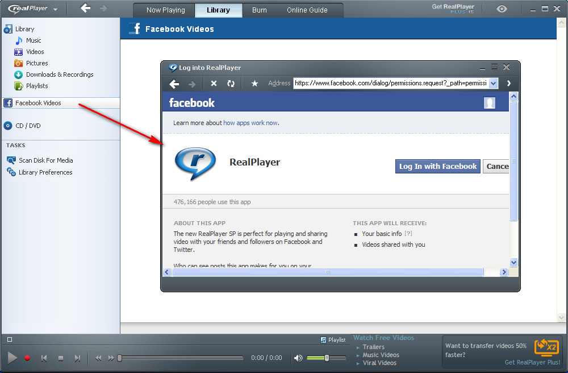Click the refresh icon in login dialog
This screenshot has height=373, width=568.
(231, 84)
